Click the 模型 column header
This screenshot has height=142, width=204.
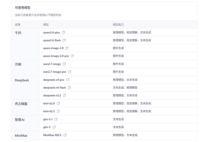(46, 25)
